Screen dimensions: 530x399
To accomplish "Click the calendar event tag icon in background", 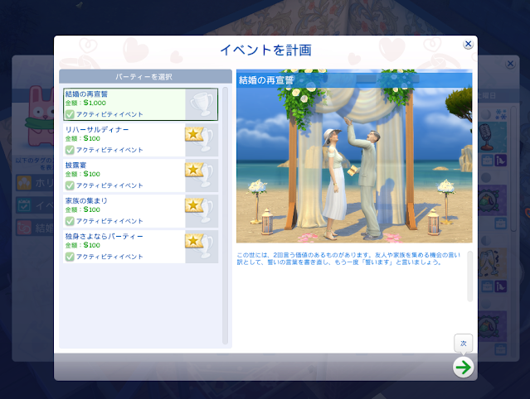I will tap(24, 205).
